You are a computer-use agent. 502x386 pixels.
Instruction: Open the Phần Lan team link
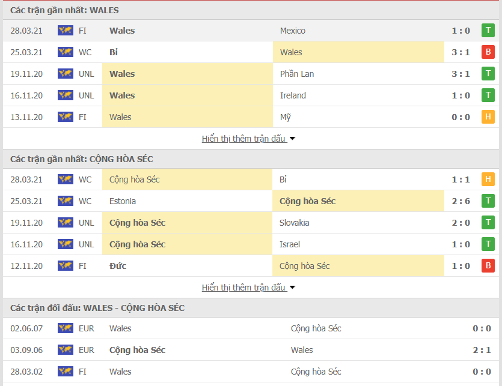click(x=297, y=74)
